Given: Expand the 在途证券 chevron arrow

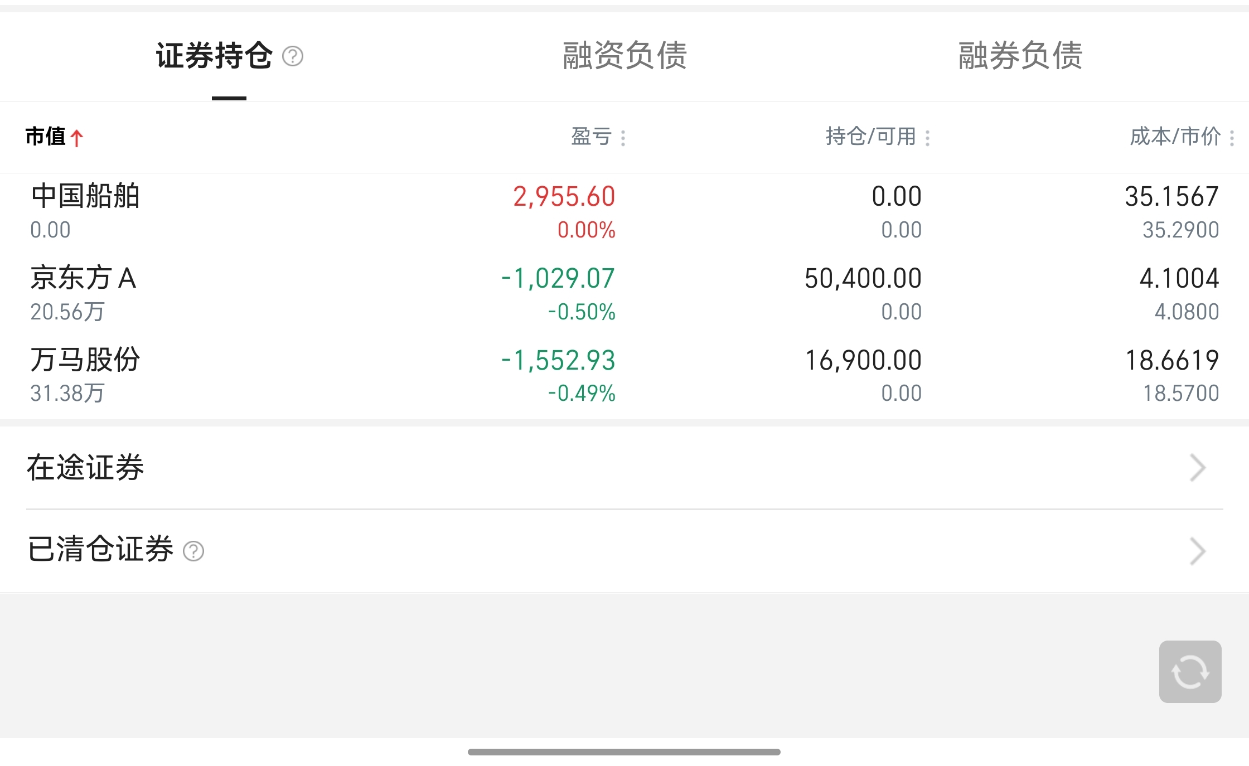Looking at the screenshot, I should 1197,468.
